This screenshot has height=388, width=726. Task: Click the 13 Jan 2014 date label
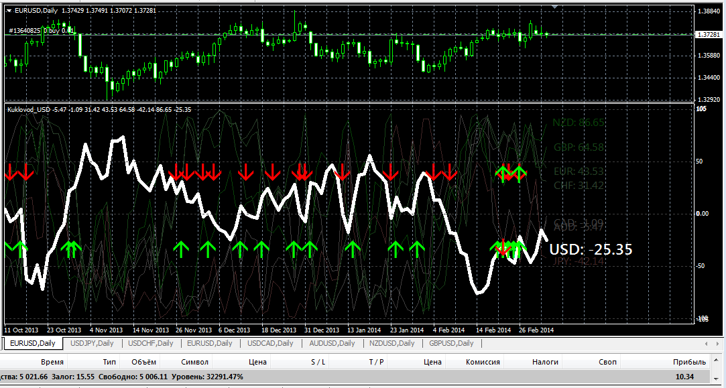[x=364, y=330]
